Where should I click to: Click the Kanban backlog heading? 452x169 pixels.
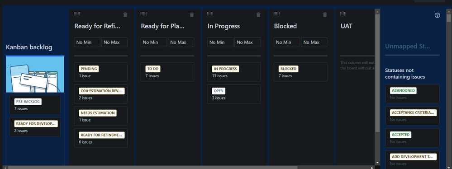click(29, 47)
